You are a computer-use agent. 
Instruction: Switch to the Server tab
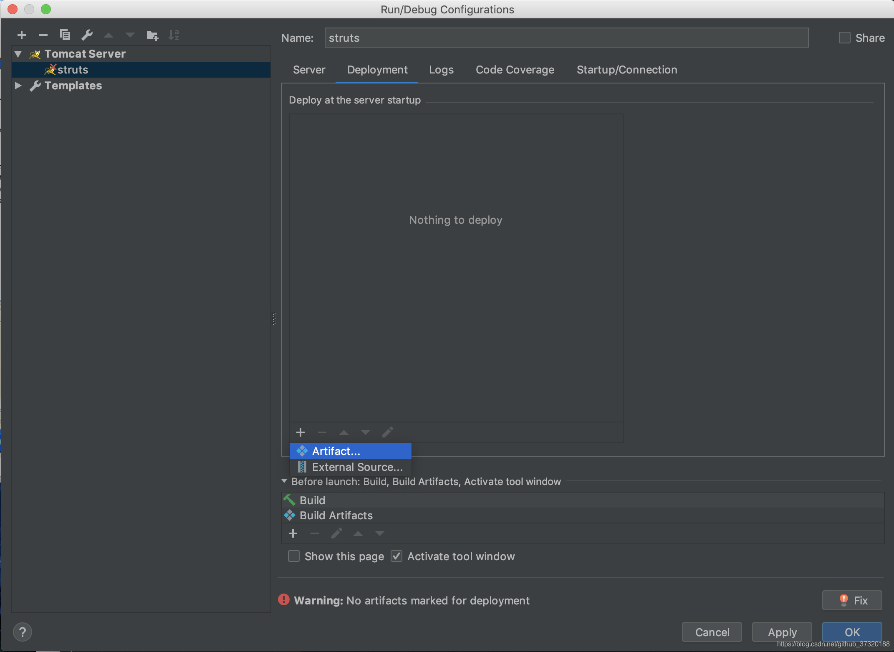coord(309,70)
